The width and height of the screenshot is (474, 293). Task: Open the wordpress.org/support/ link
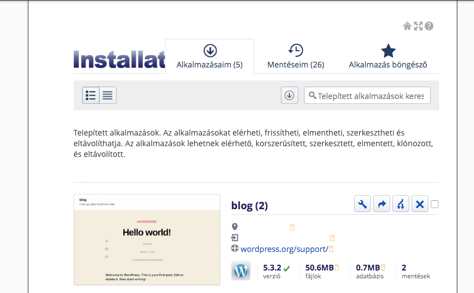[x=284, y=249]
